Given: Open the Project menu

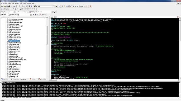Looking at the screenshot, I should (x=17, y=4).
